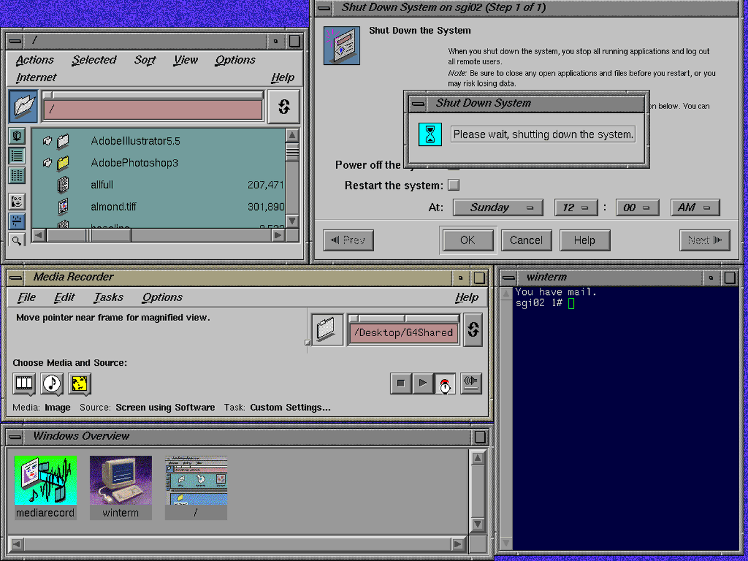Image resolution: width=748 pixels, height=561 pixels.
Task: Open the File menu in Media Recorder
Action: tap(27, 298)
